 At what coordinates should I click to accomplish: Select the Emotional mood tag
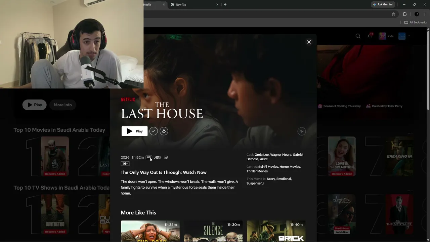(284, 179)
